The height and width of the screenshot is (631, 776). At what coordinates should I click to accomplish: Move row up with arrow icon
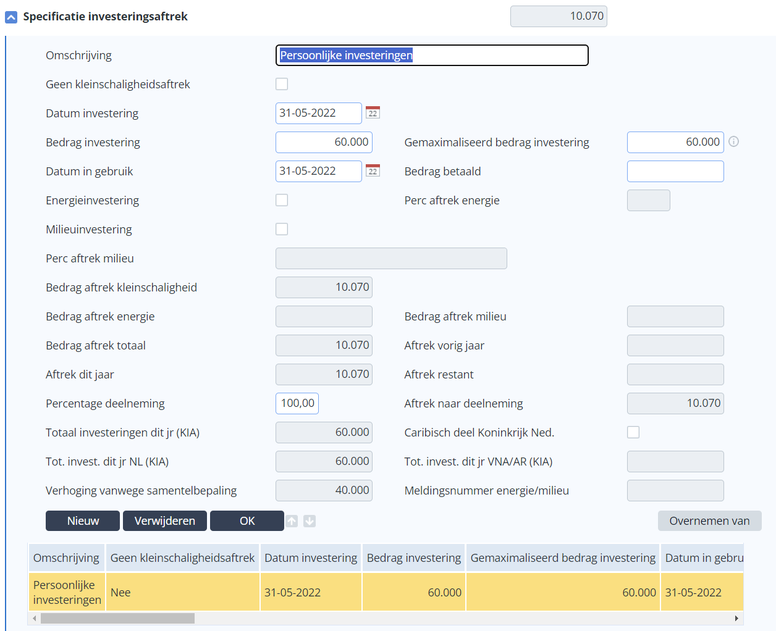pos(292,521)
